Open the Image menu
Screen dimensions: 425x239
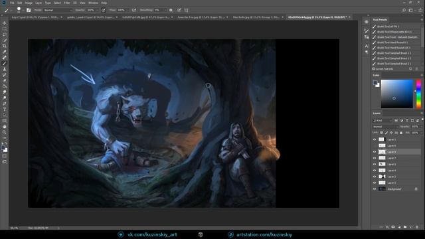(x=29, y=3)
